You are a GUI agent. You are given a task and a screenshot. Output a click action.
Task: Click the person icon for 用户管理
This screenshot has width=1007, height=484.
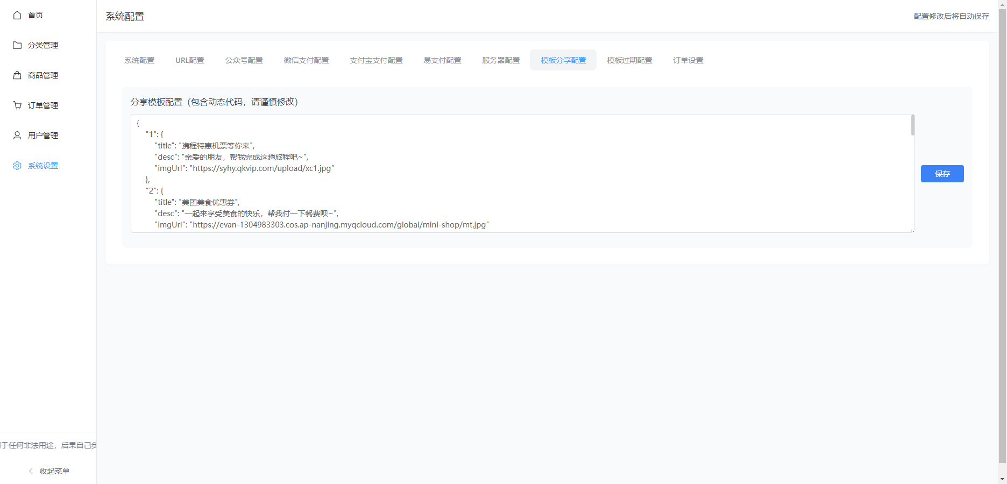[x=17, y=135]
